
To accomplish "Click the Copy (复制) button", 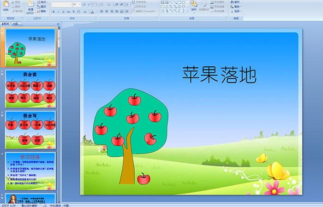I will [16, 6].
